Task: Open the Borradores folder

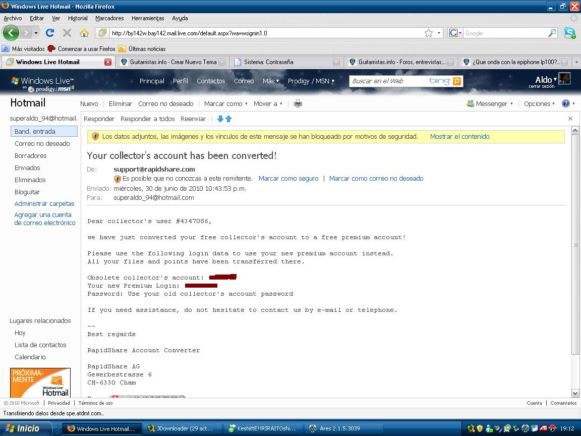Action: [x=31, y=156]
